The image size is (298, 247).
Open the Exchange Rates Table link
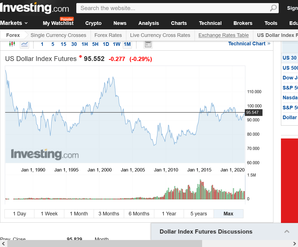click(224, 35)
